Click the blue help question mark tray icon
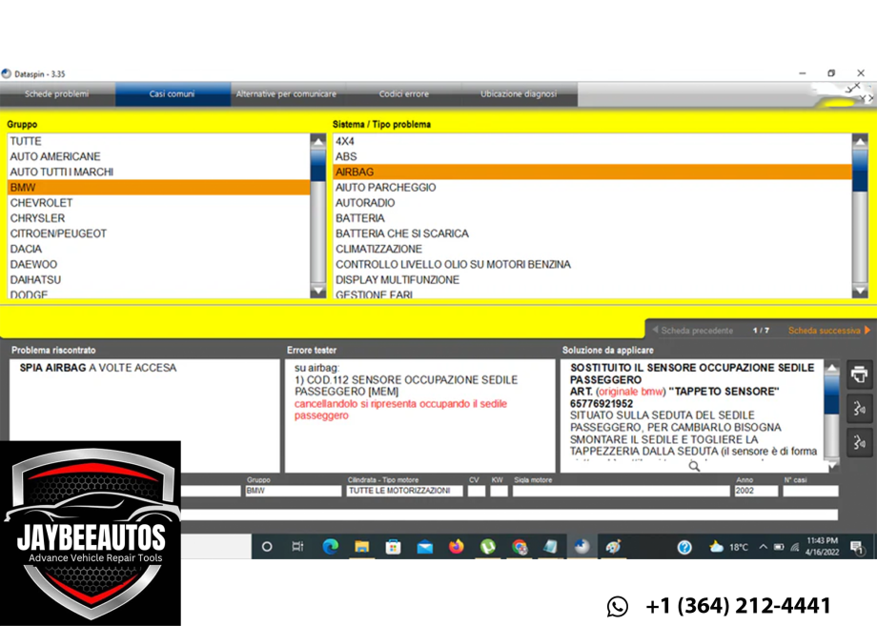 (684, 547)
